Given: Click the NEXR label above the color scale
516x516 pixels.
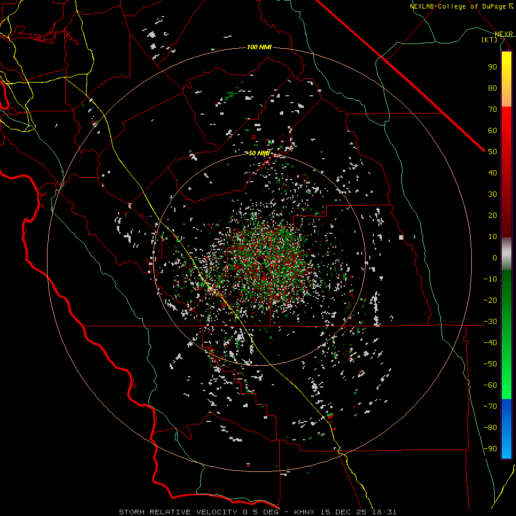Looking at the screenshot, I should 504,34.
